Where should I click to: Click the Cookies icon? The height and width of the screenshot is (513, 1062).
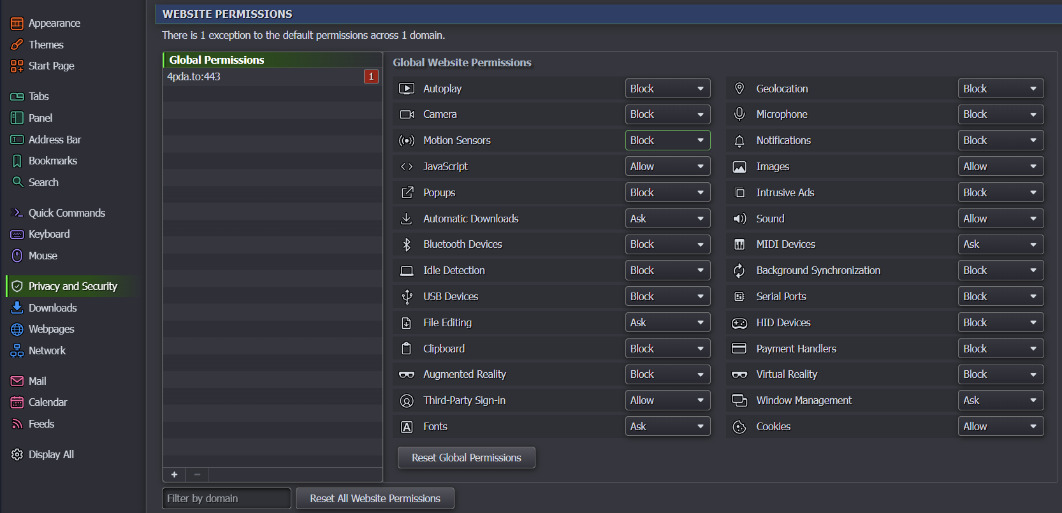click(x=739, y=427)
